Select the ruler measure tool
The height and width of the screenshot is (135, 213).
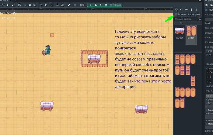pos(34,5)
